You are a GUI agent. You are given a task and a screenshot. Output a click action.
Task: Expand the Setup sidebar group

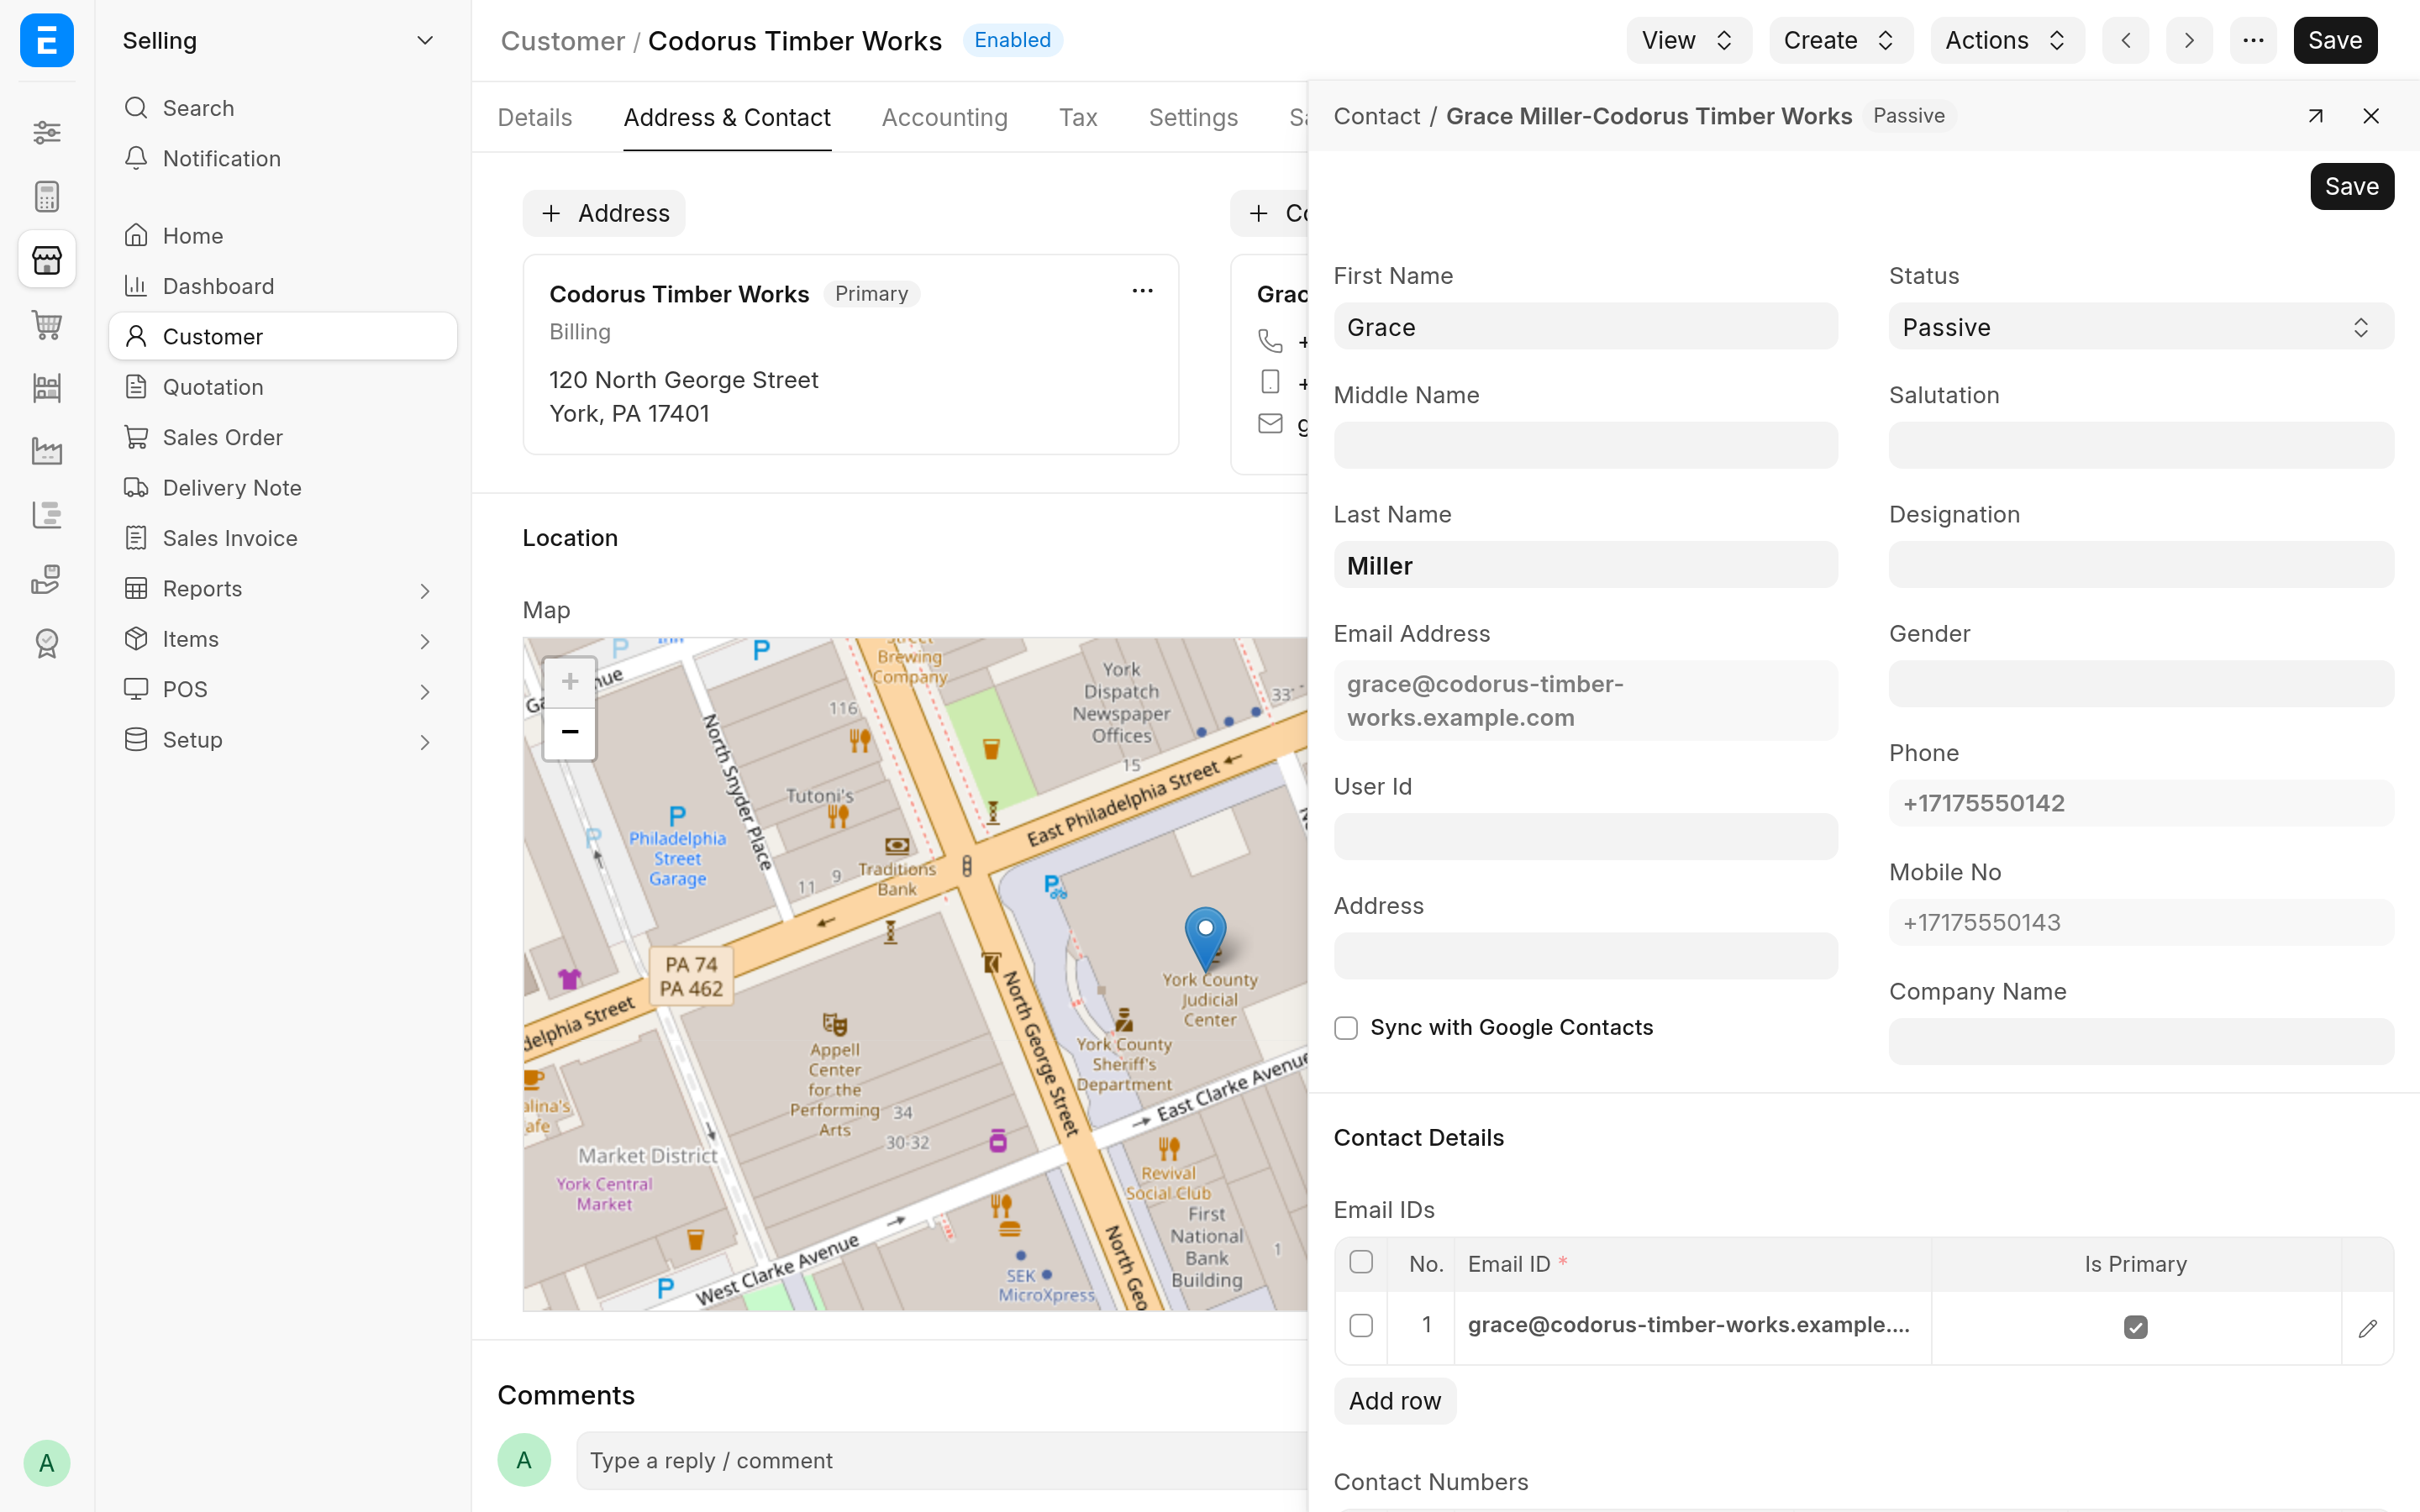[x=424, y=741]
